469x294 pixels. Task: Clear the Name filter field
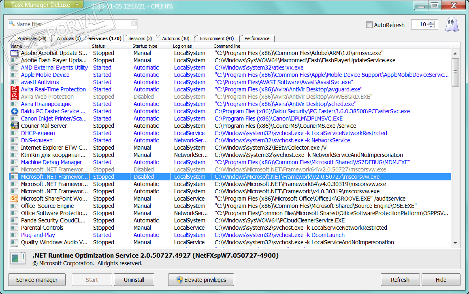tap(134, 23)
